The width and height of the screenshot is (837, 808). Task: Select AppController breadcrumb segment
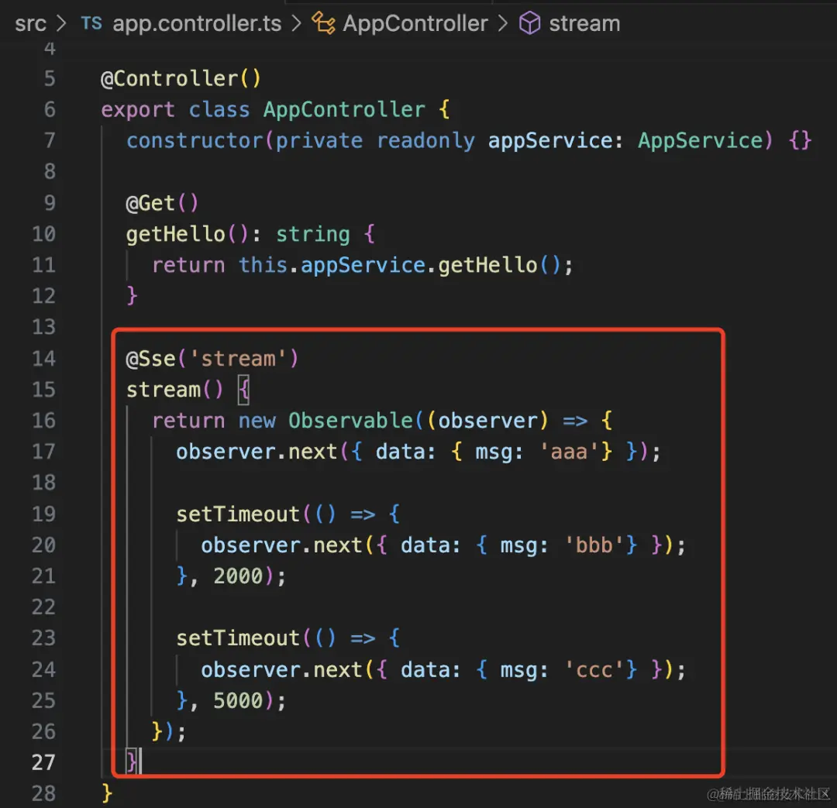point(415,23)
